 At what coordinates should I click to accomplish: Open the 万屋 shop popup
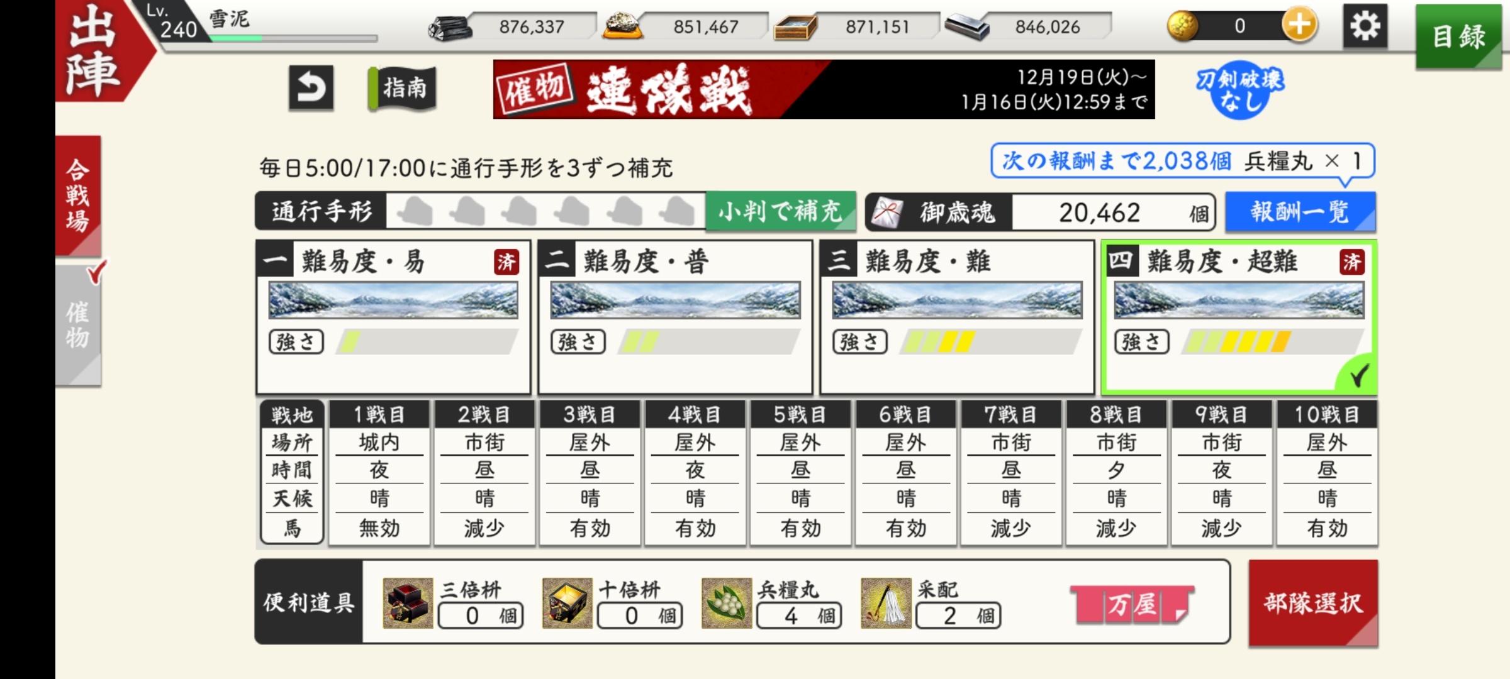[1132, 605]
